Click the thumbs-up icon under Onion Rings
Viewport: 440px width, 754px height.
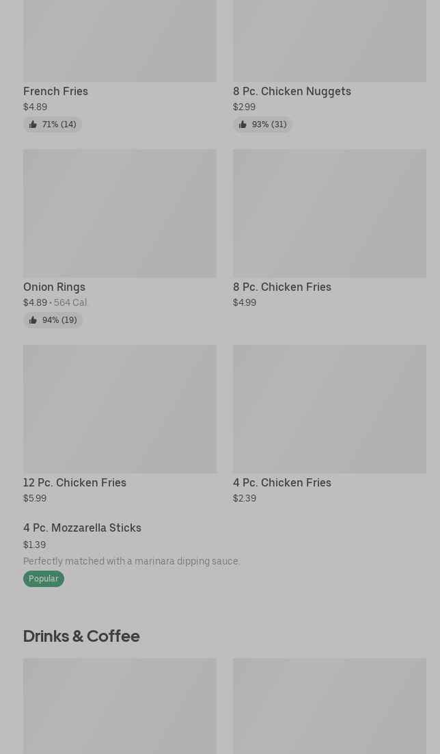[33, 320]
